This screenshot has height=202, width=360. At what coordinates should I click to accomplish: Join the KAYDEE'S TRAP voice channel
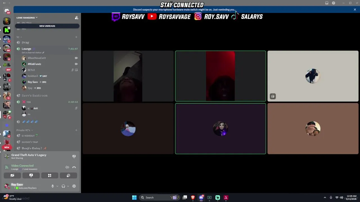point(47,142)
